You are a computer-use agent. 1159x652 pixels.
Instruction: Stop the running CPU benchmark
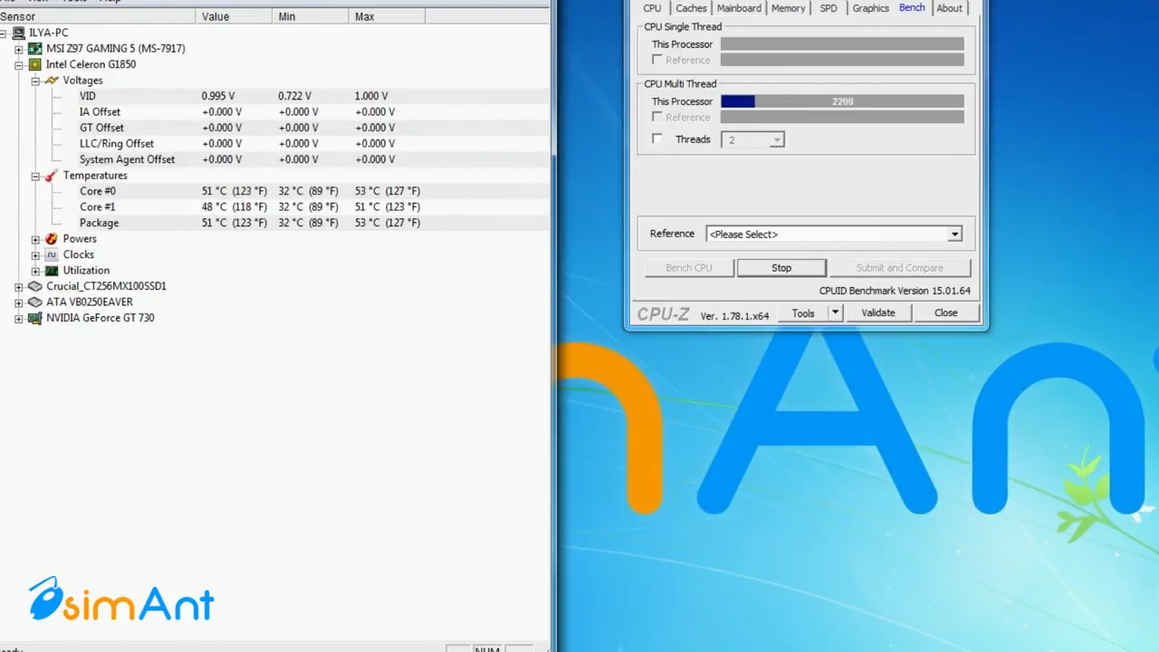tap(781, 268)
